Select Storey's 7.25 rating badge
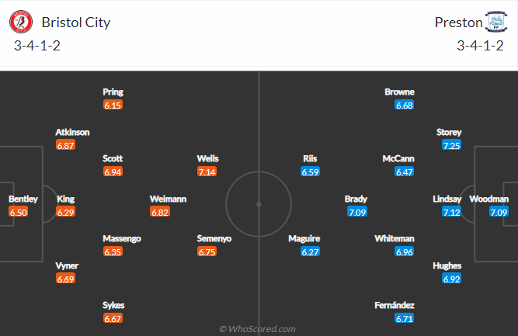 click(451, 145)
